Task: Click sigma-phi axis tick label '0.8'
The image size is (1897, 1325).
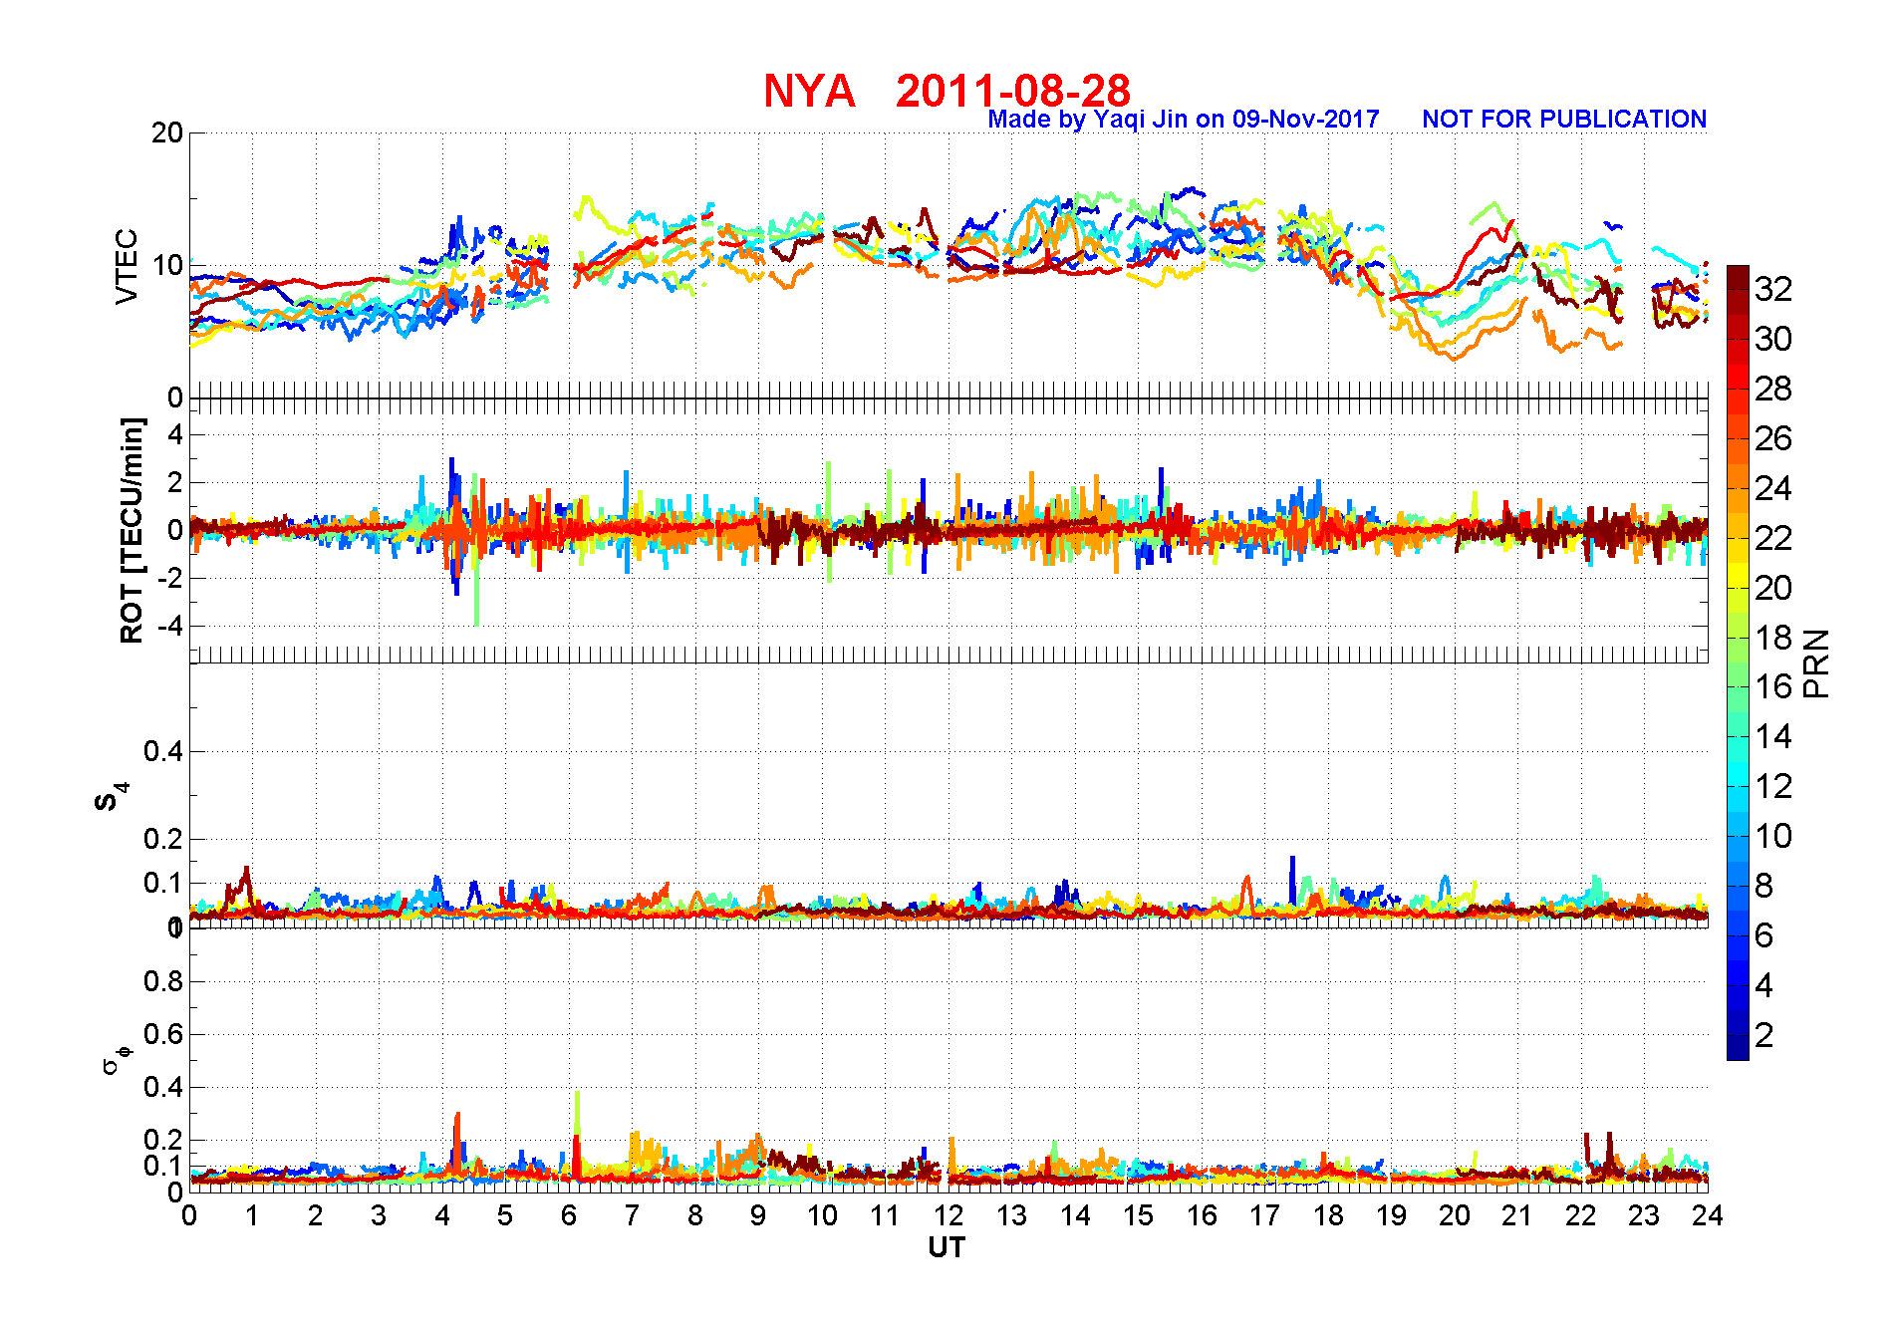Action: point(164,981)
